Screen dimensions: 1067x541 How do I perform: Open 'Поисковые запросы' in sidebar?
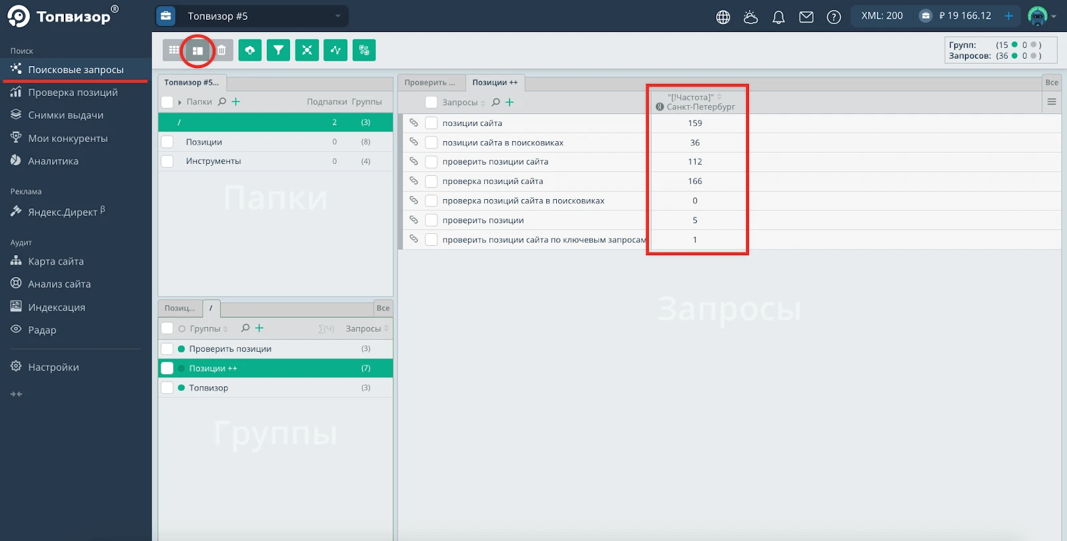tap(75, 69)
